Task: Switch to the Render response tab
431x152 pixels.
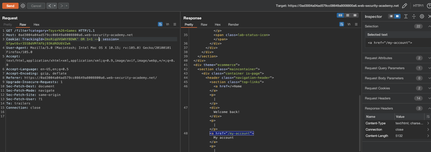Action: (233, 25)
